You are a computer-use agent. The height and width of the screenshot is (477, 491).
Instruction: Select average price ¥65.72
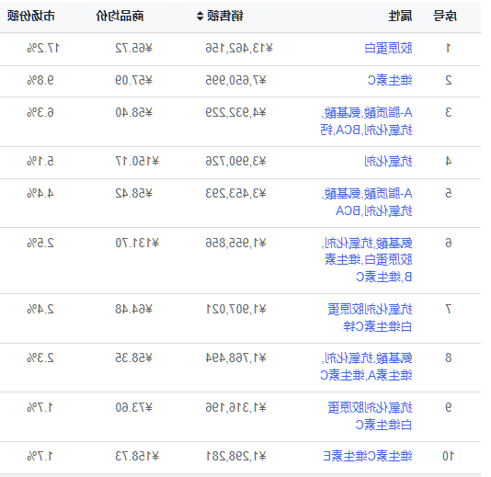click(x=133, y=49)
